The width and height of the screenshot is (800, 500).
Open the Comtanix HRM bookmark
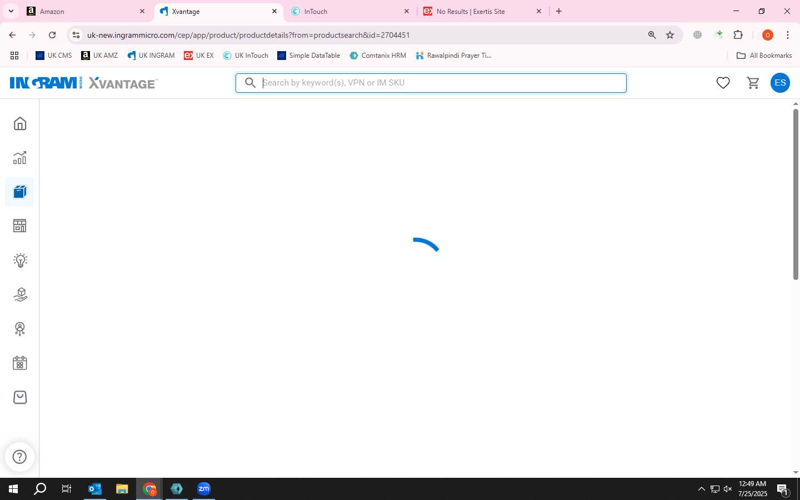[x=378, y=56]
